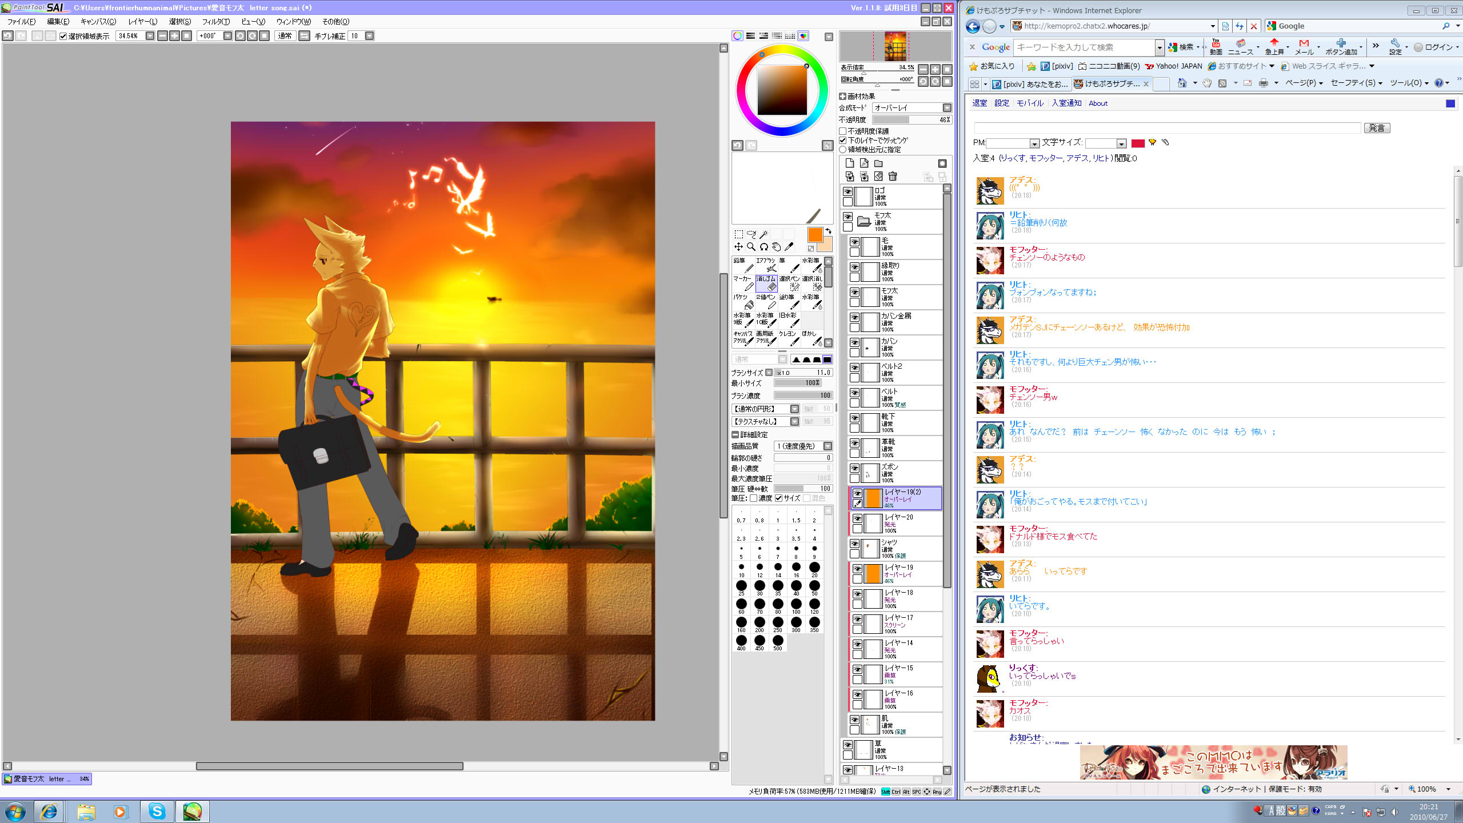Select the 選択ペン selection pen tool
The height and width of the screenshot is (823, 1463).
coord(789,283)
